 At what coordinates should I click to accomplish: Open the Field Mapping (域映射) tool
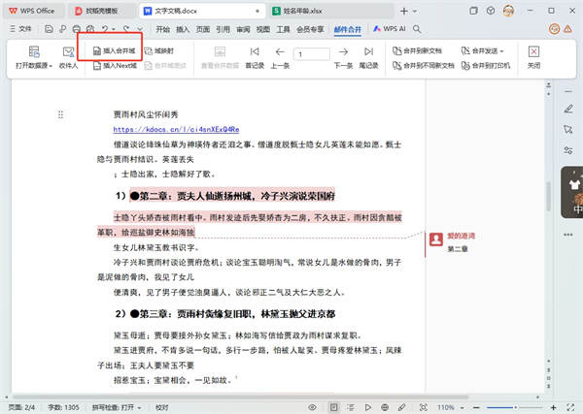(158, 50)
